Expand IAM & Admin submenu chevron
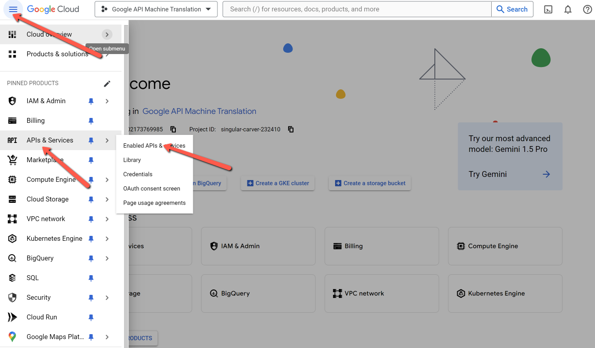The image size is (595, 348). point(107,101)
